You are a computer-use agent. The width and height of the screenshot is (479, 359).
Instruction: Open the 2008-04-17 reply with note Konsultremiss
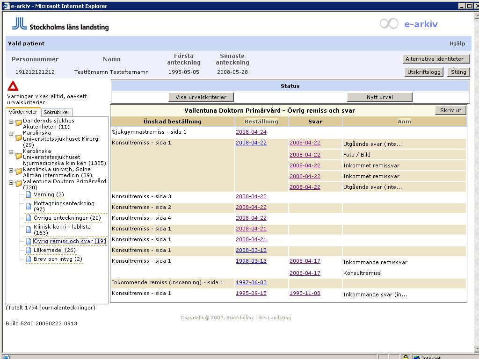coord(305,273)
